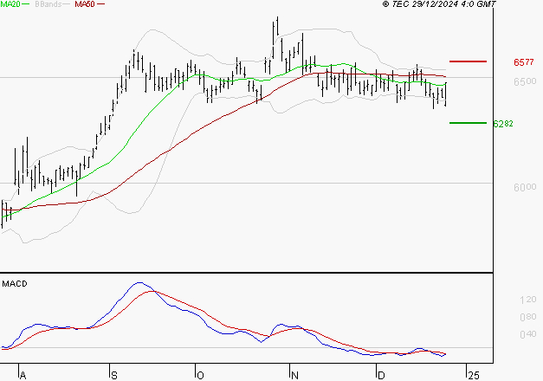The height and width of the screenshot is (381, 543).
Task: Click the 25 year marker on the time axis
Action: click(474, 376)
